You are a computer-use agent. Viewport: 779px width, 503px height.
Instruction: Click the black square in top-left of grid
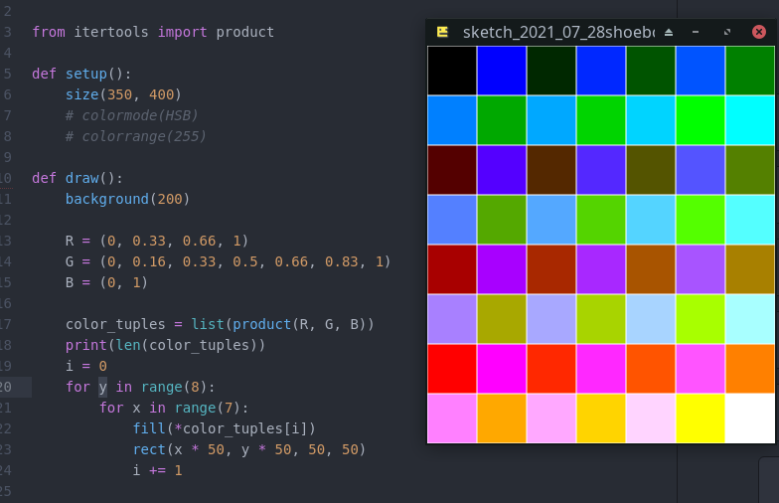(x=452, y=71)
